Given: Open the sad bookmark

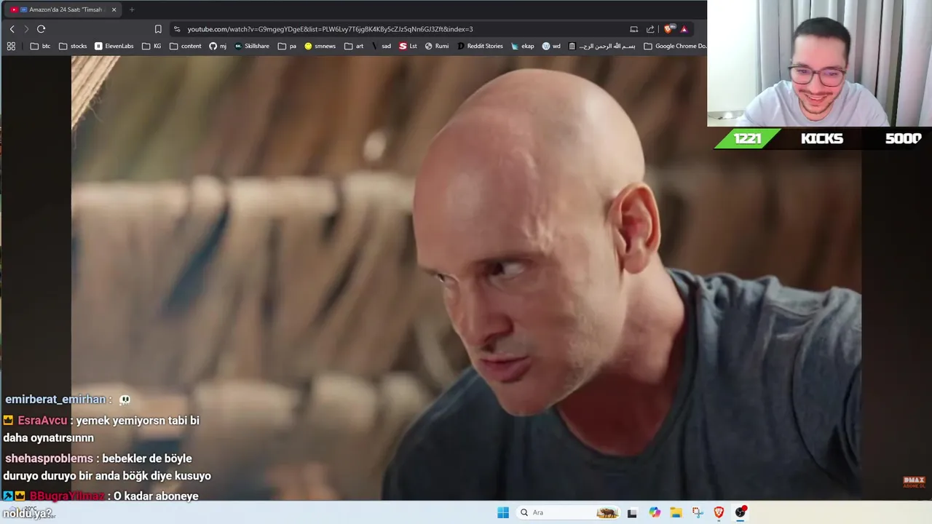Looking at the screenshot, I should [382, 46].
